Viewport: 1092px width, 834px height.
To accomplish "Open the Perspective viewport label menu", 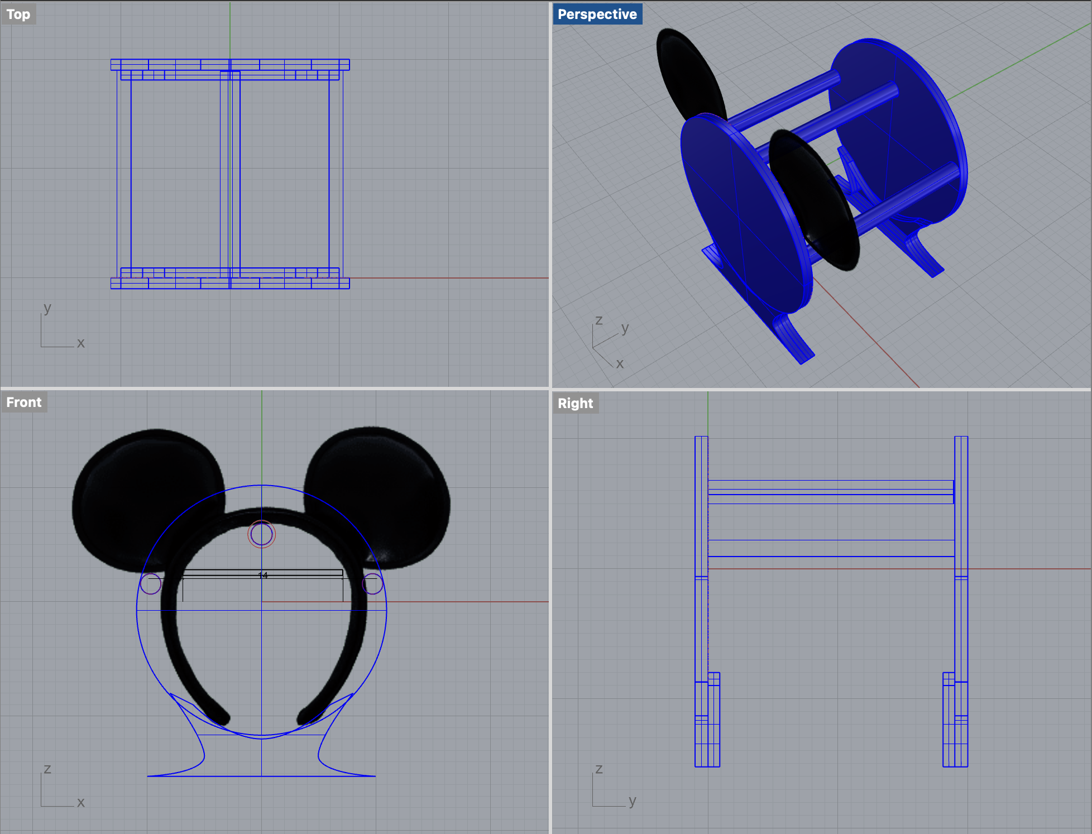I will point(597,14).
